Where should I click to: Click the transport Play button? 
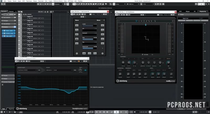tap(121, 112)
